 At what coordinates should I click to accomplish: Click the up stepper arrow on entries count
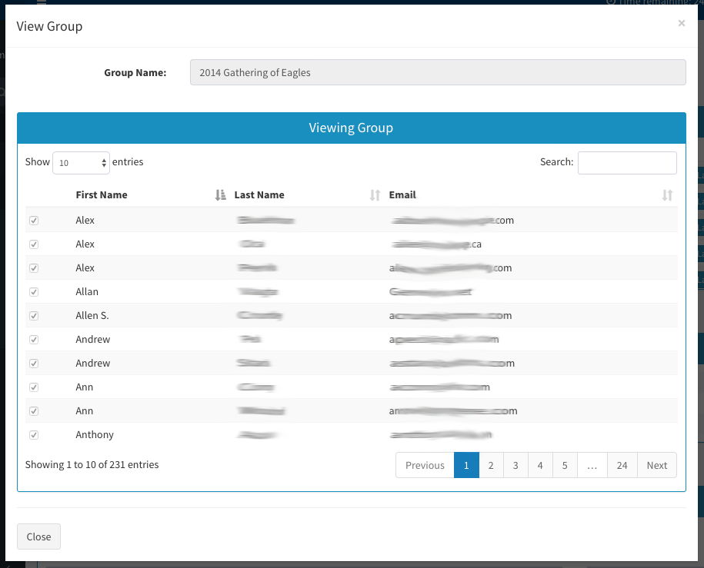103,159
